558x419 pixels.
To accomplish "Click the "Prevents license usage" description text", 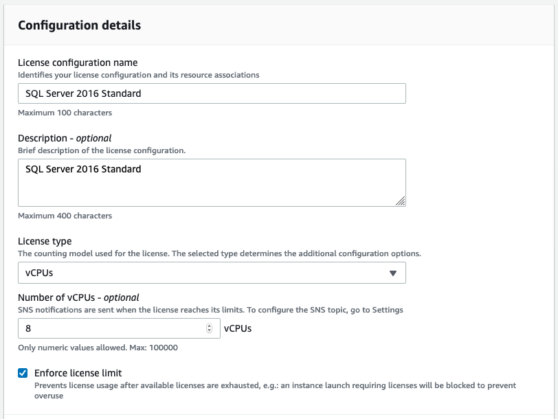I will (x=275, y=391).
